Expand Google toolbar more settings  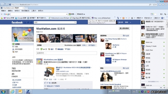(x=81, y=14)
